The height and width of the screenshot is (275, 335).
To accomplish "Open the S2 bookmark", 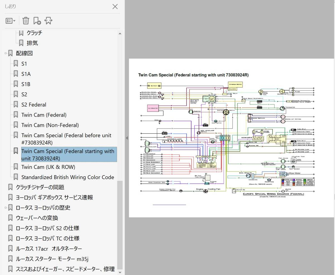I will [24, 94].
